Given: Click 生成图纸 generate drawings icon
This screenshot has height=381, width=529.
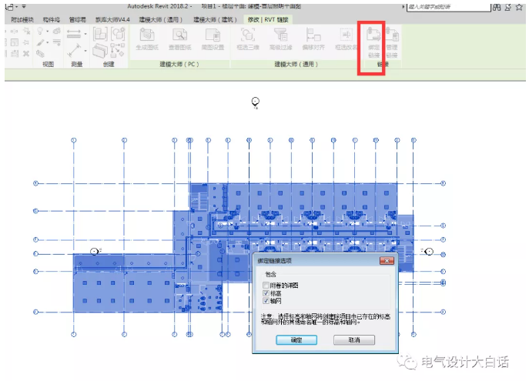Looking at the screenshot, I should click(147, 39).
